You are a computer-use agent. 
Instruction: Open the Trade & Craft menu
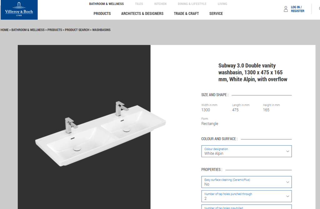click(186, 14)
